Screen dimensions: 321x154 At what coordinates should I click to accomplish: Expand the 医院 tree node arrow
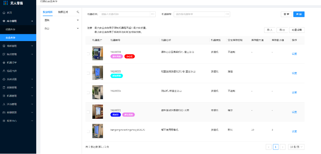(78, 20)
